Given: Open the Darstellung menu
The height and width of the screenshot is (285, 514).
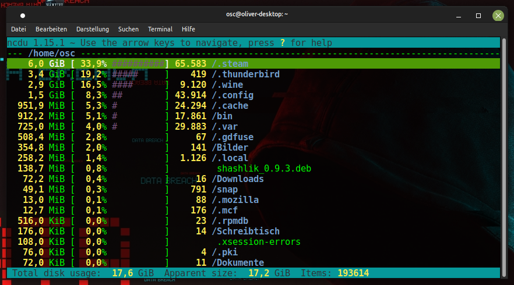Looking at the screenshot, I should click(x=93, y=29).
